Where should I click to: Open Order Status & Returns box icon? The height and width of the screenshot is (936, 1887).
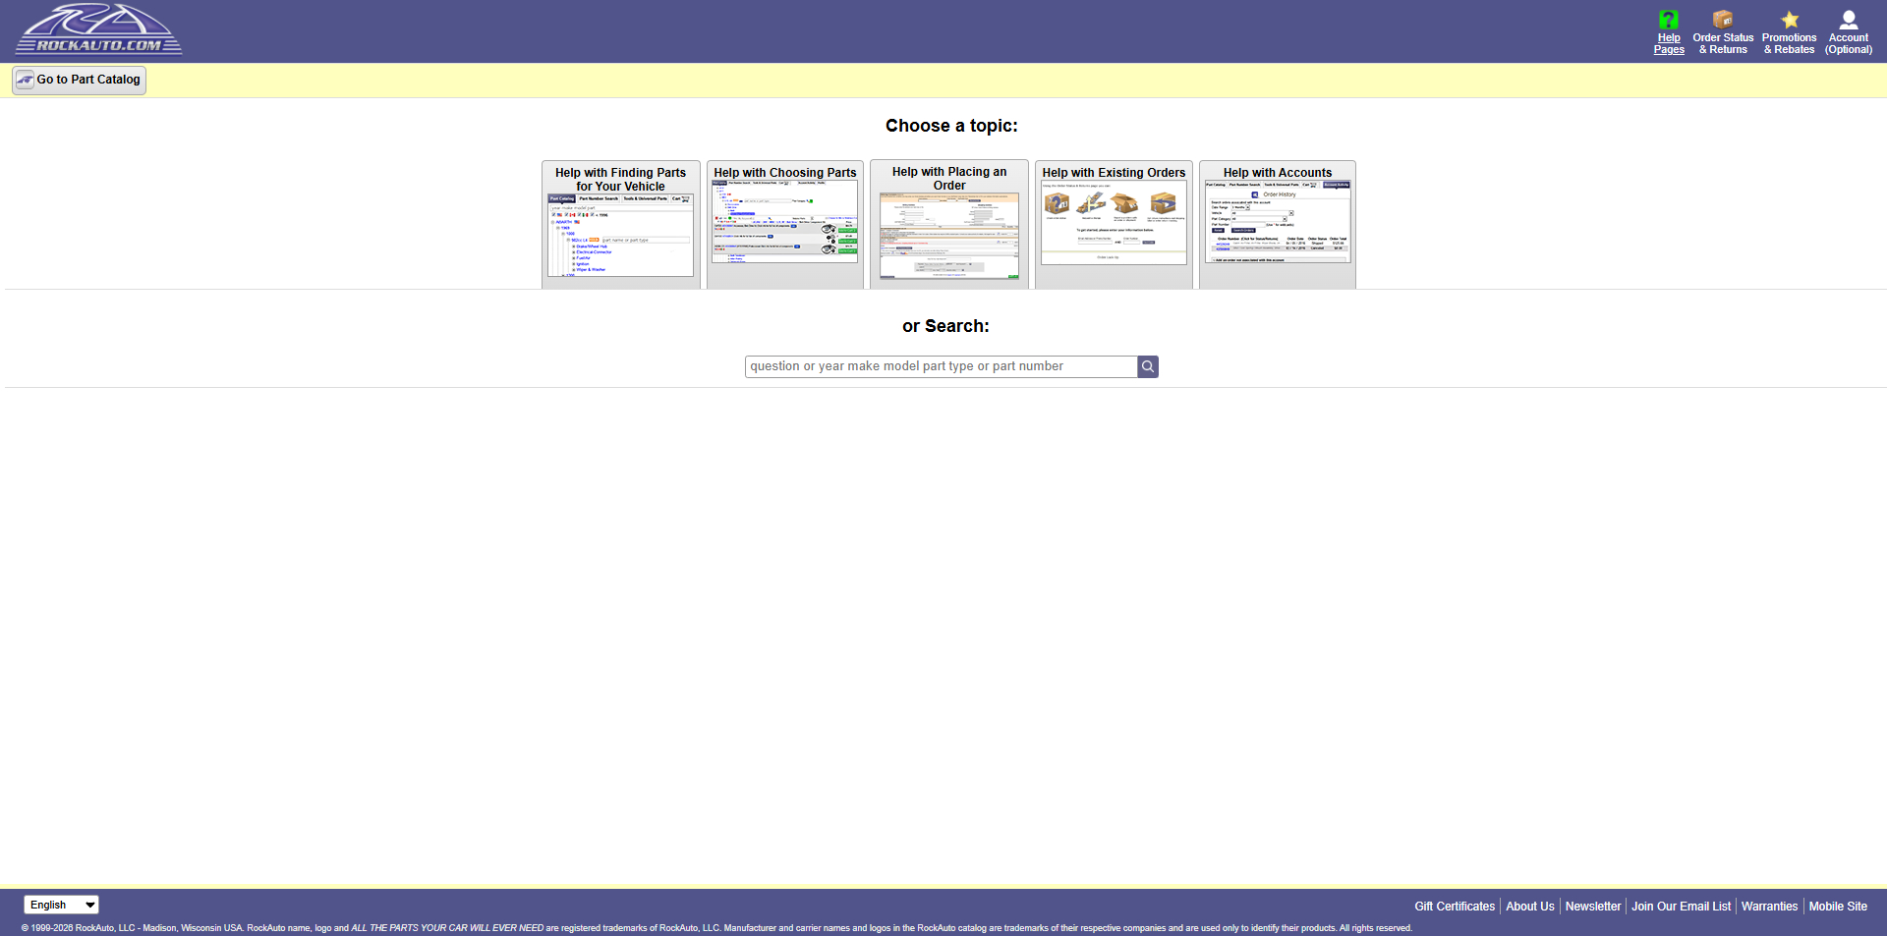click(x=1722, y=20)
